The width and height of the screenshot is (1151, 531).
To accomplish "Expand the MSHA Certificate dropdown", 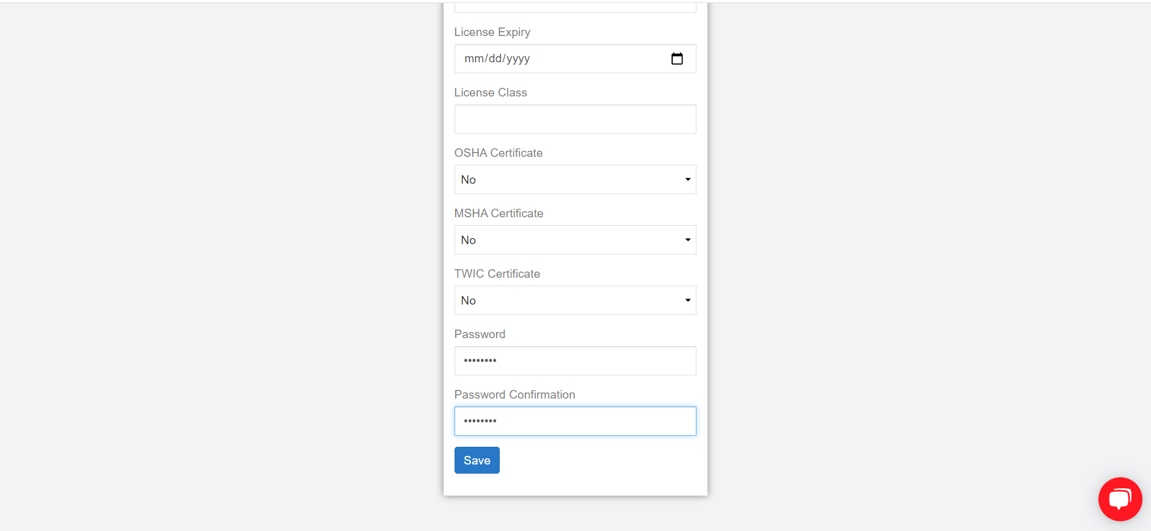I will [x=575, y=240].
